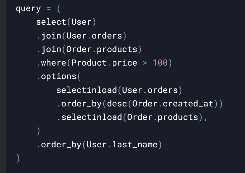Viewport: 245px width, 173px height.
Task: Click the where keyword
Action: (x=54, y=63)
